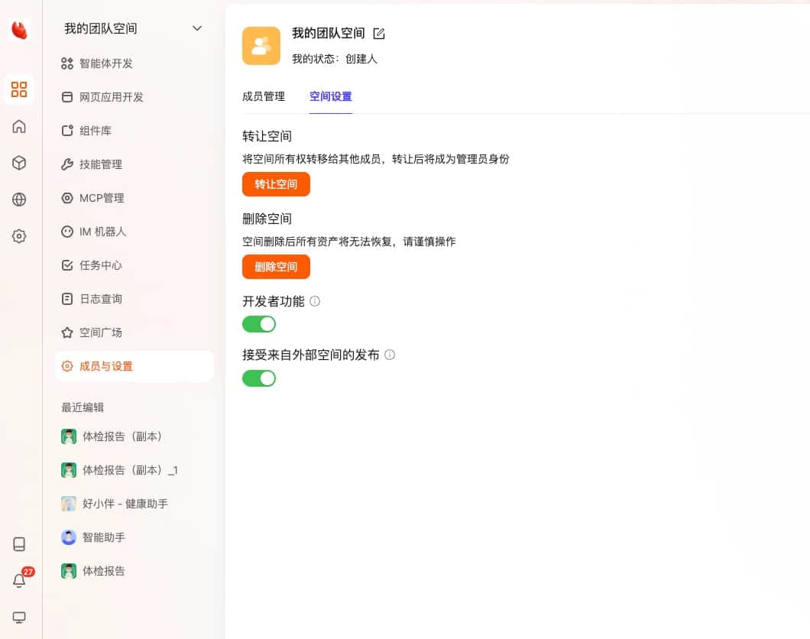Viewport: 810px width, 639px height.
Task: Click avatar of 体检报告（副本）
Action: pos(69,436)
